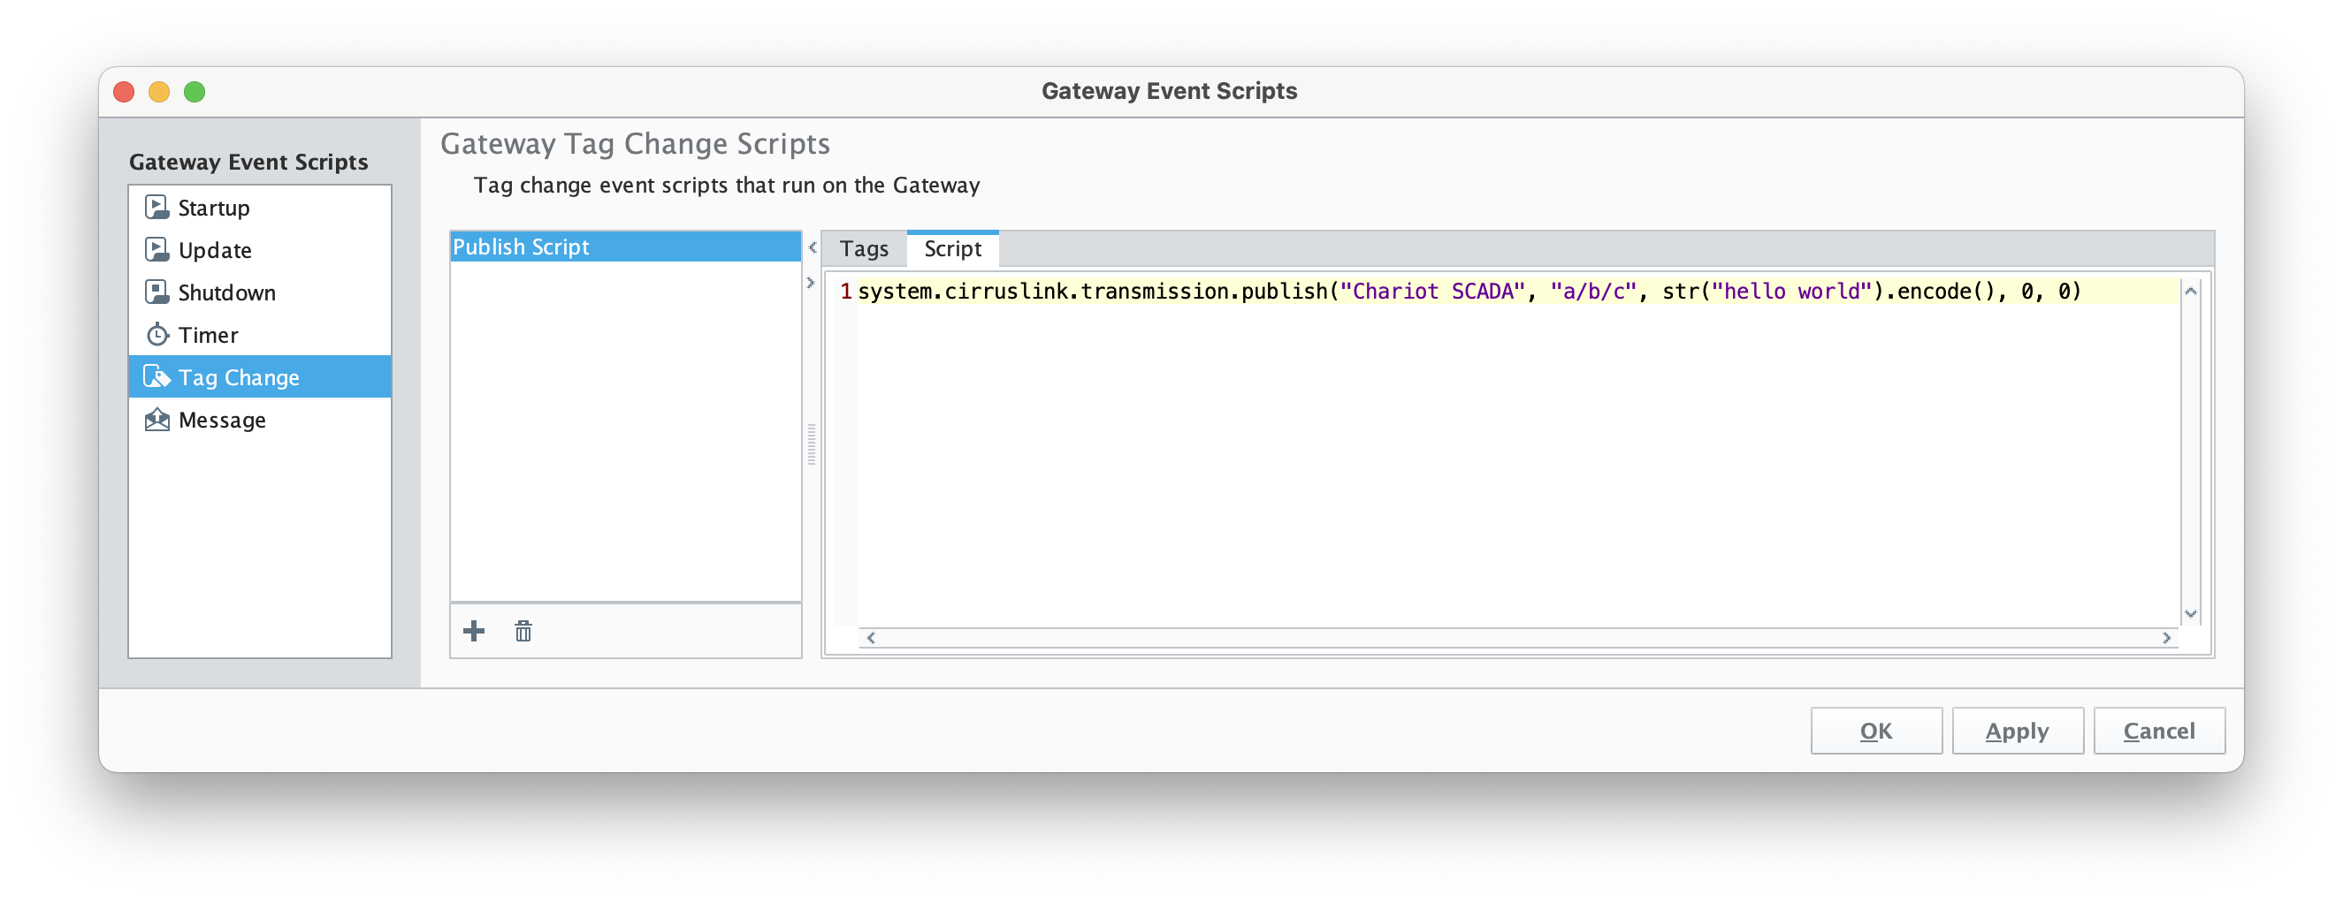
Task: Click line number 1 in gutter
Action: [x=846, y=291]
